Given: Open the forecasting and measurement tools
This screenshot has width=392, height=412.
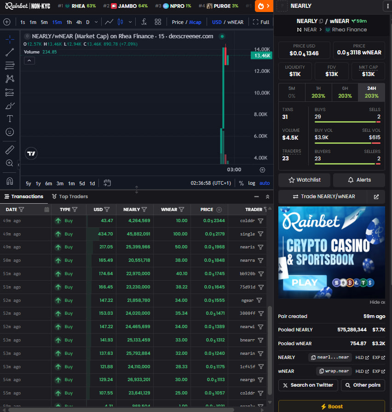Looking at the screenshot, I should [x=10, y=92].
